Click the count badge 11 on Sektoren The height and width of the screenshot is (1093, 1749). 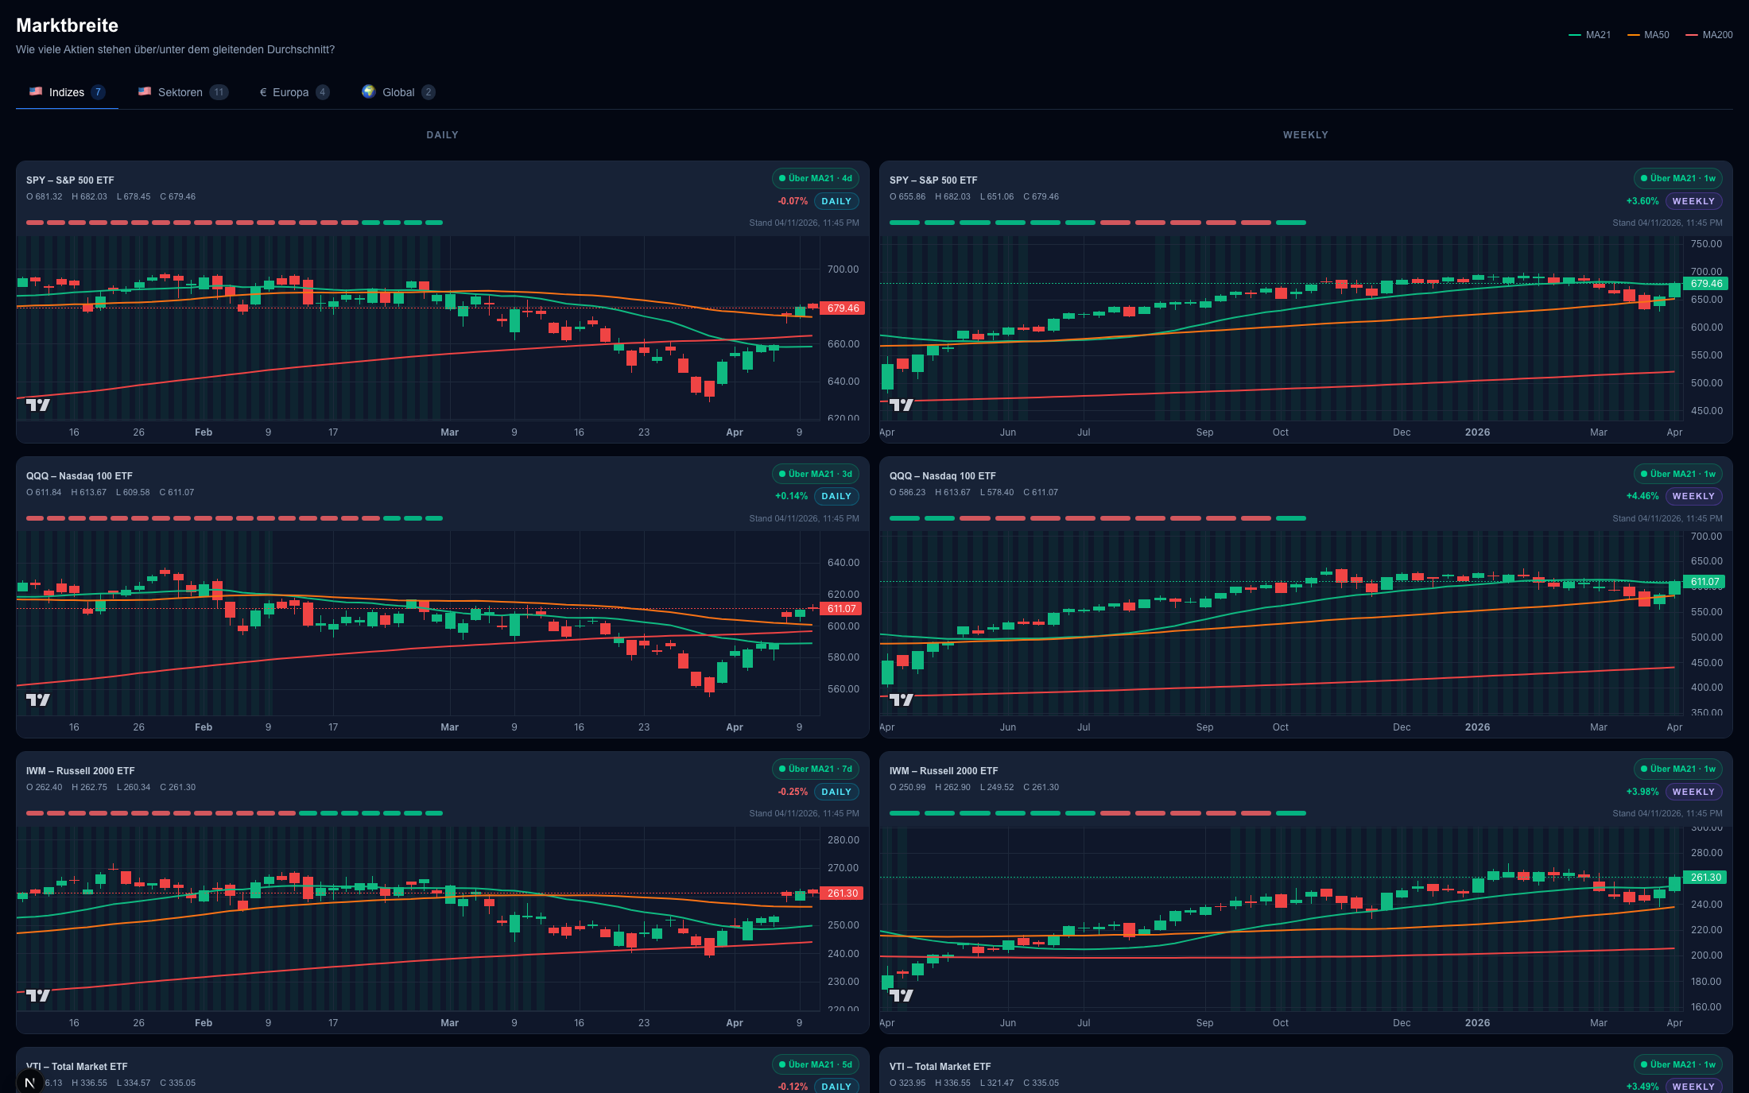(219, 92)
